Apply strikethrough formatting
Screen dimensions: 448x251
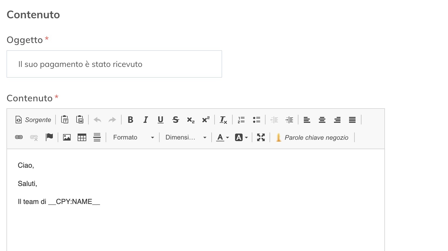(175, 120)
